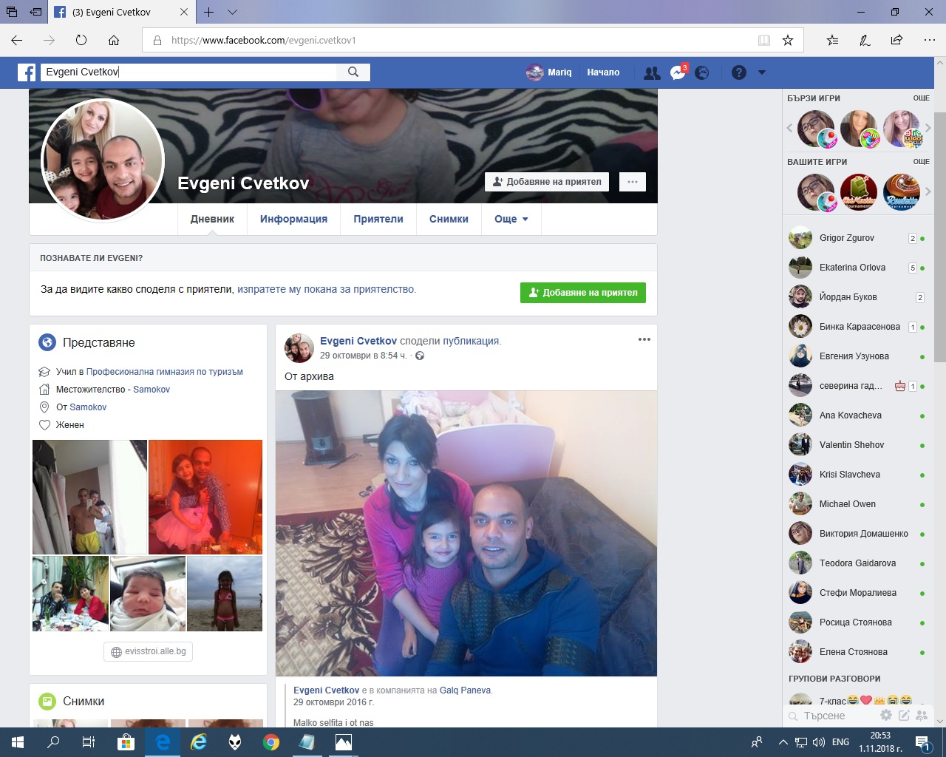The height and width of the screenshot is (757, 946).
Task: Click the Facebook search input field
Action: [188, 72]
